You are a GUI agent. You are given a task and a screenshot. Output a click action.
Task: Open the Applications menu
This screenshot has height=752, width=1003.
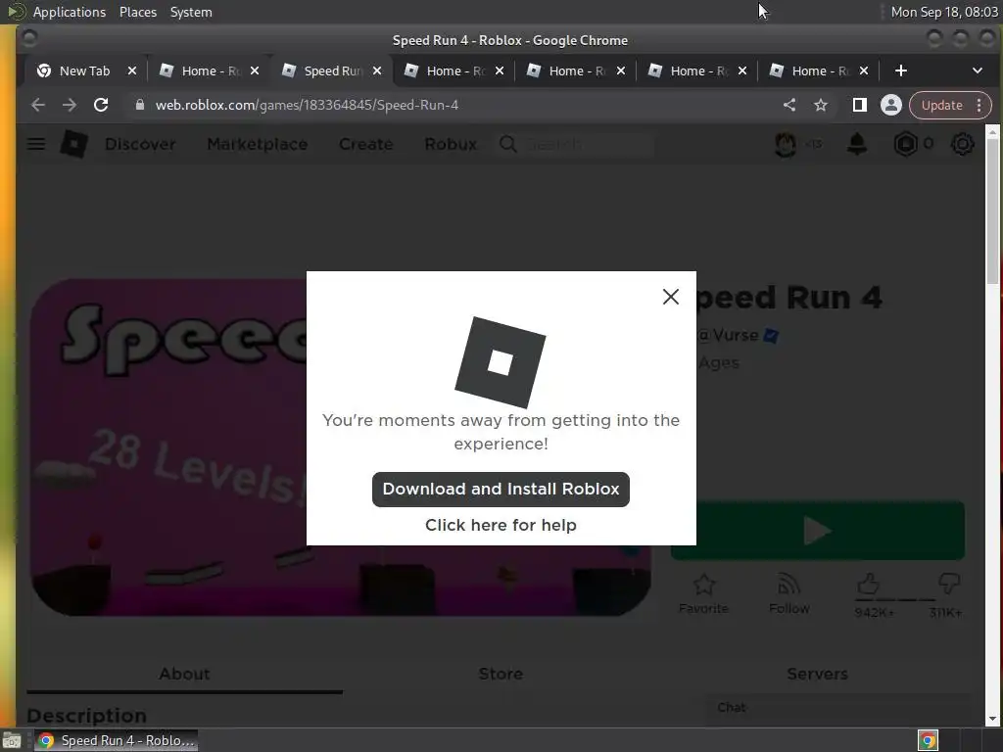[70, 12]
